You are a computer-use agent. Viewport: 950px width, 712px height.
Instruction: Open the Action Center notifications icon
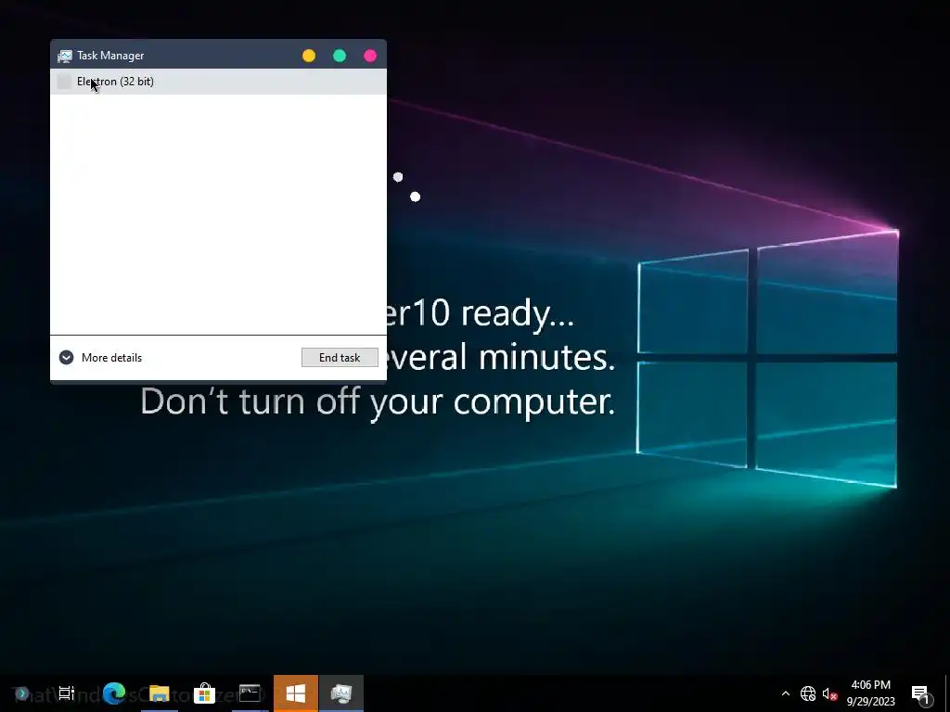(x=920, y=693)
